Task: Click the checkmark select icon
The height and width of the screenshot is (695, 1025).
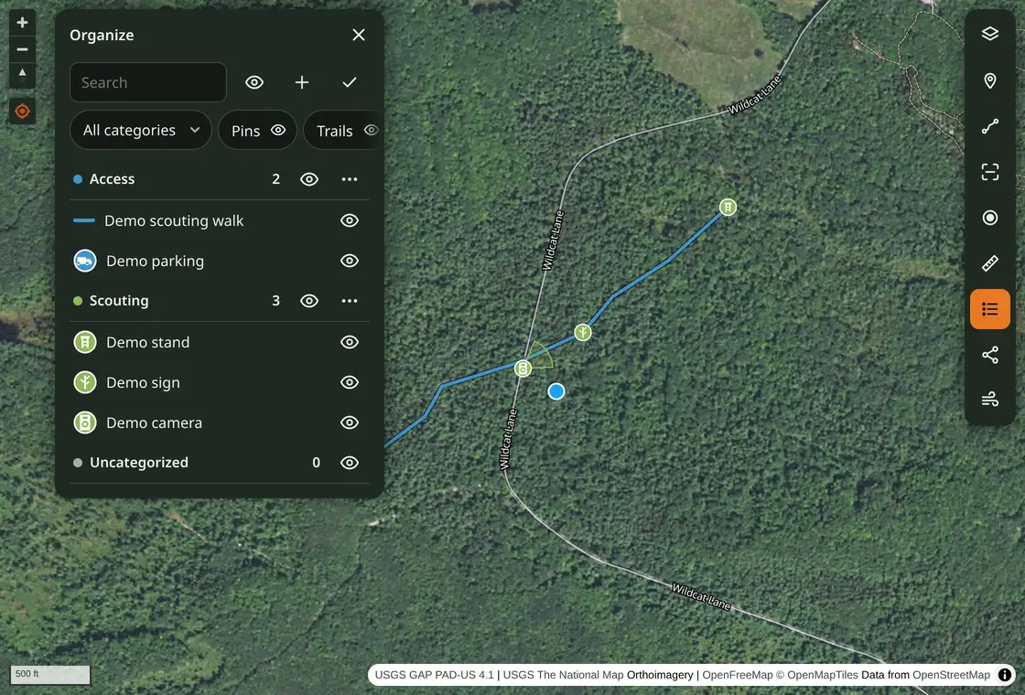Action: pyautogui.click(x=350, y=82)
